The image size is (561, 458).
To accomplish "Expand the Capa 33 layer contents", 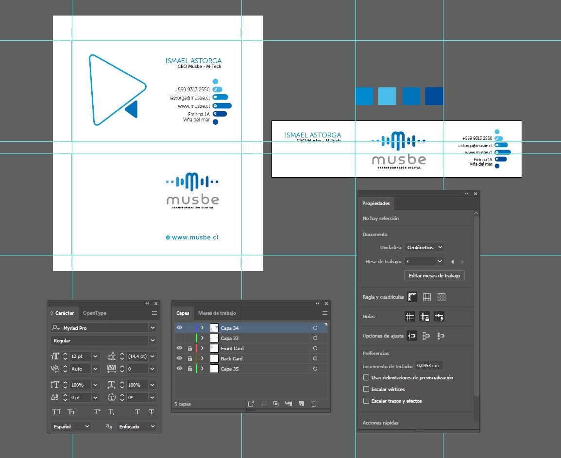I will [202, 338].
